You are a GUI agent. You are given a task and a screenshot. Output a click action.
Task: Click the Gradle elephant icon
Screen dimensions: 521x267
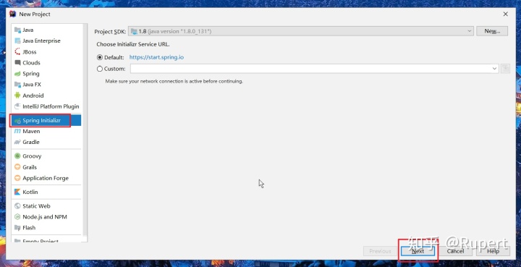[x=17, y=142]
